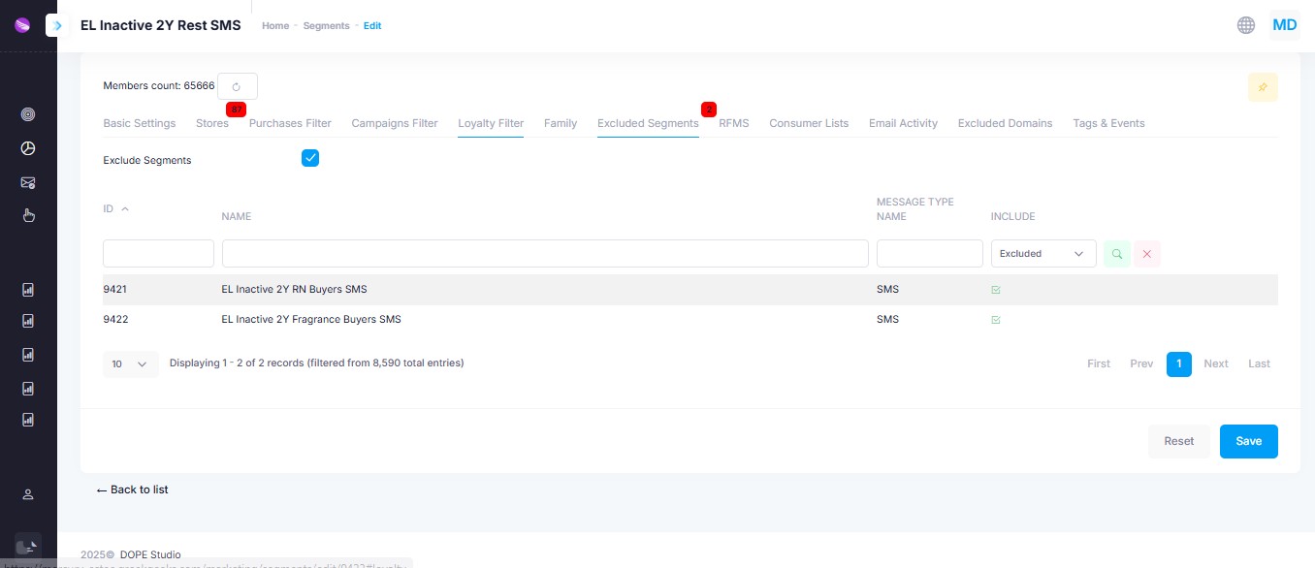Click the Last pagination link

(1259, 363)
